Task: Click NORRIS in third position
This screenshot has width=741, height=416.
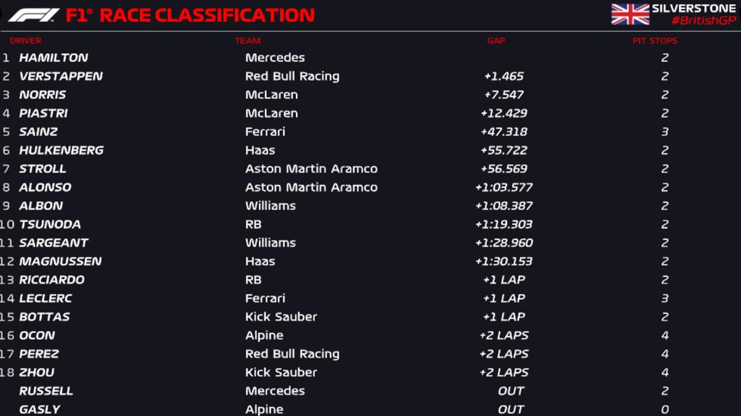Action: coord(42,95)
